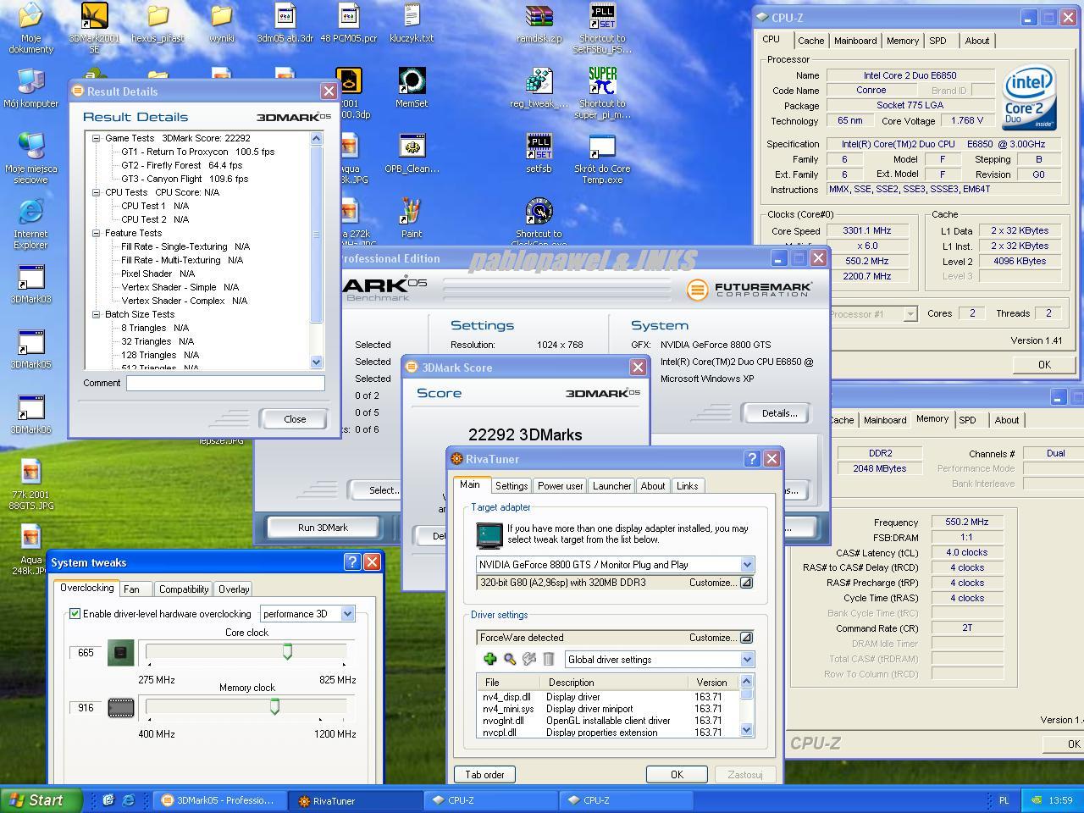
Task: Click the magnifier icon in RivaTuner driver settings
Action: (x=510, y=659)
